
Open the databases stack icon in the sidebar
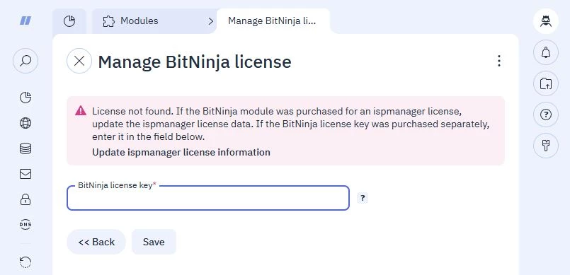point(25,148)
